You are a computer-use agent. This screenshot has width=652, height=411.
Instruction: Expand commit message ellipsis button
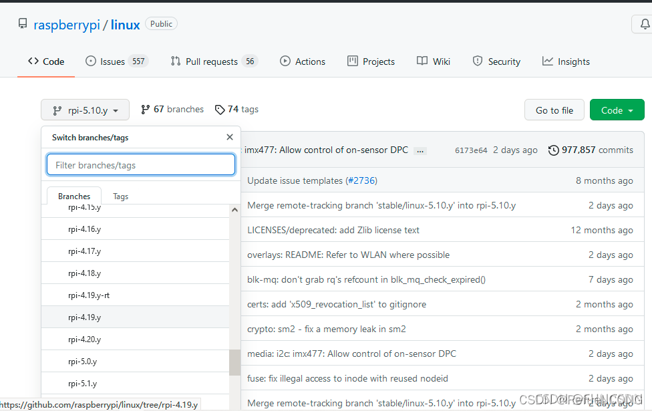click(x=420, y=150)
